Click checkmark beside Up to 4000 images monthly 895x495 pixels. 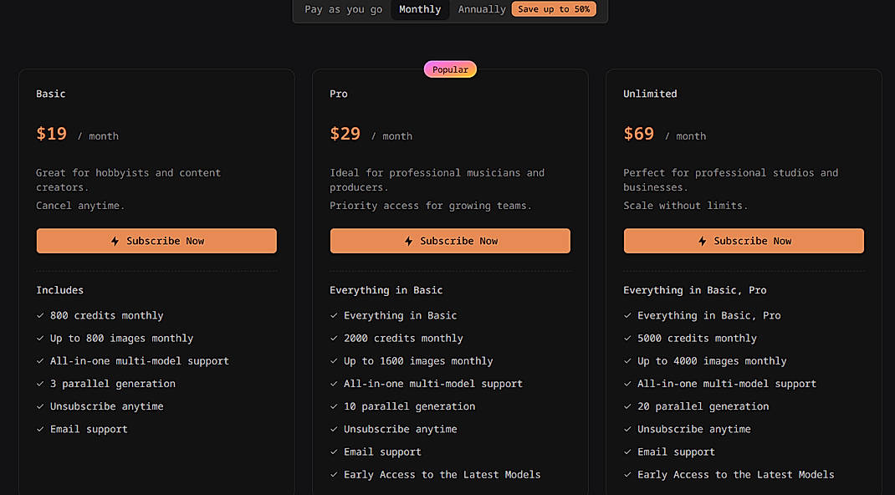627,361
